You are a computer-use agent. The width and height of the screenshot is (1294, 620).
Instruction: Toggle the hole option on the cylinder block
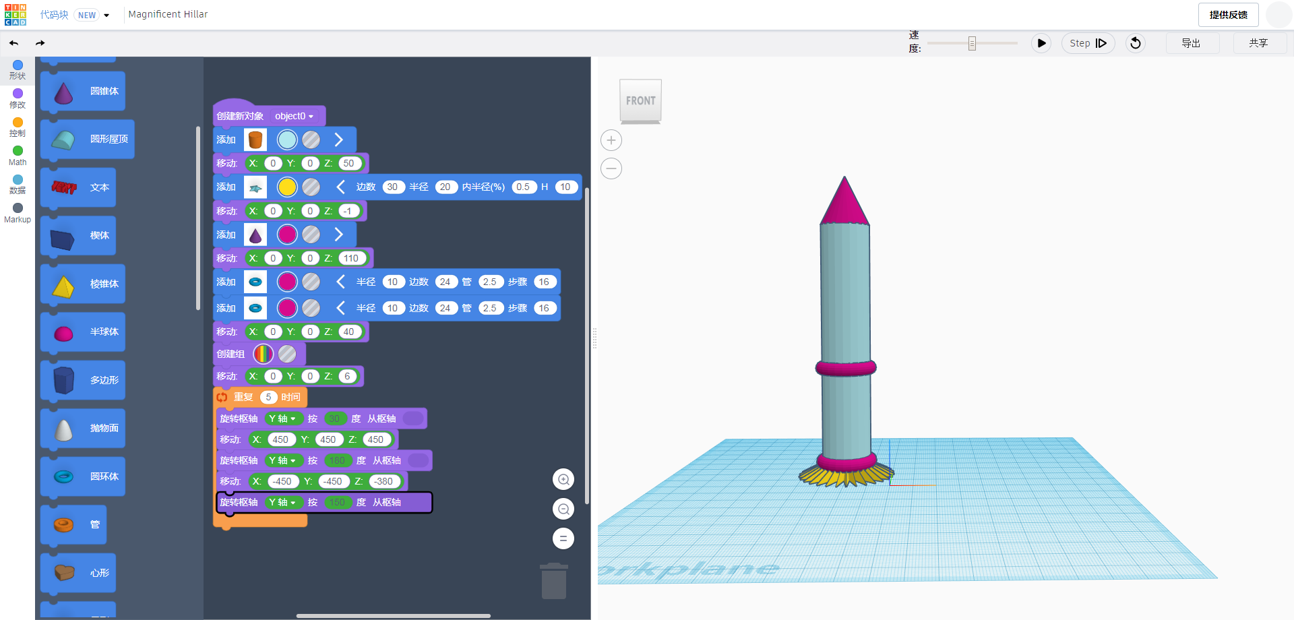click(311, 139)
